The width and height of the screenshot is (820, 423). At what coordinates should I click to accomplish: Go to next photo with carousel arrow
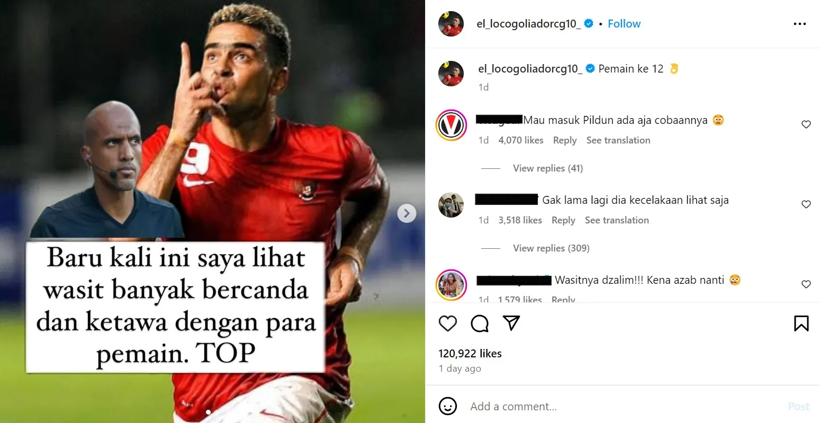coord(407,213)
